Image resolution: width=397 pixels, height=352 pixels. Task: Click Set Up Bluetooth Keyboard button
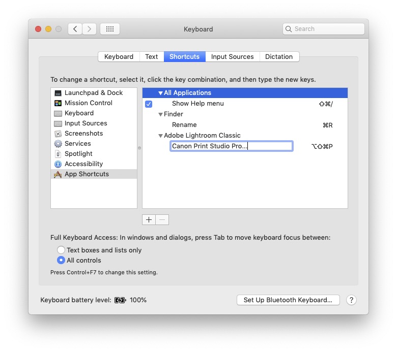coord(288,300)
